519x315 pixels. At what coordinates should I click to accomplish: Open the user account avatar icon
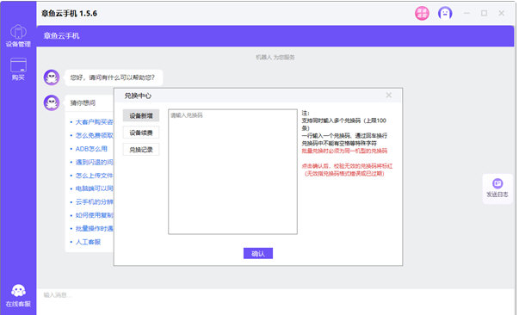click(x=445, y=13)
